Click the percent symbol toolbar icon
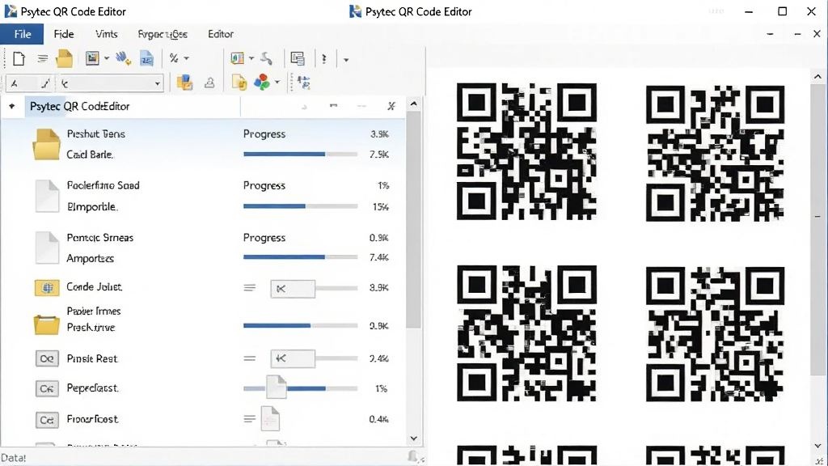The height and width of the screenshot is (466, 828). (x=174, y=58)
